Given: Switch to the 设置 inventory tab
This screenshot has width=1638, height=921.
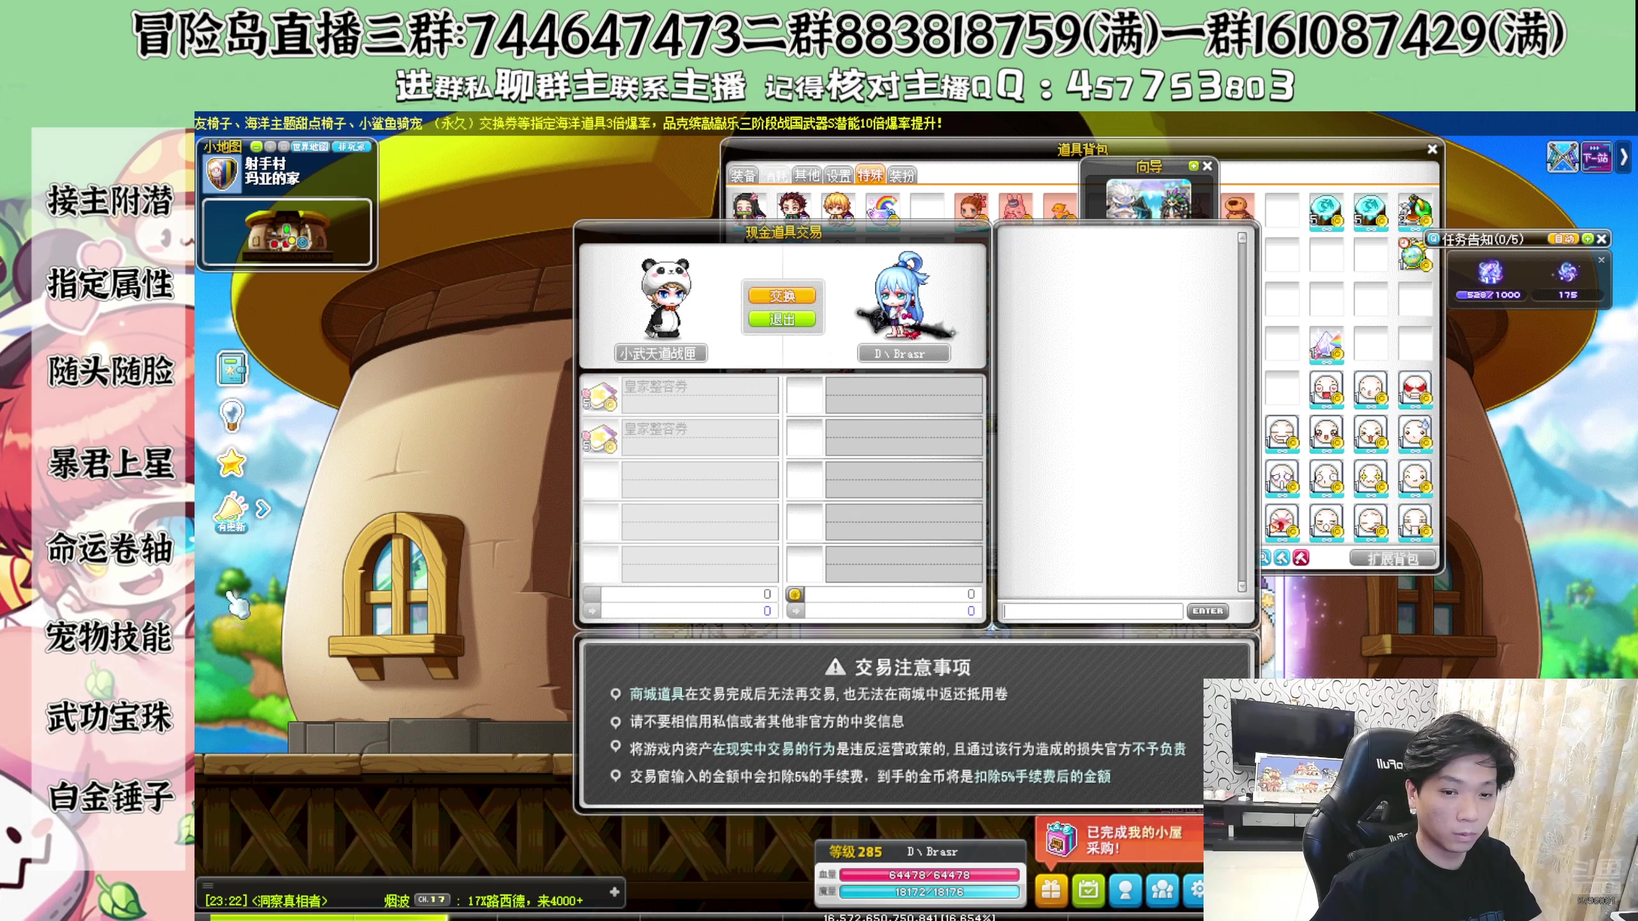Looking at the screenshot, I should [x=838, y=175].
